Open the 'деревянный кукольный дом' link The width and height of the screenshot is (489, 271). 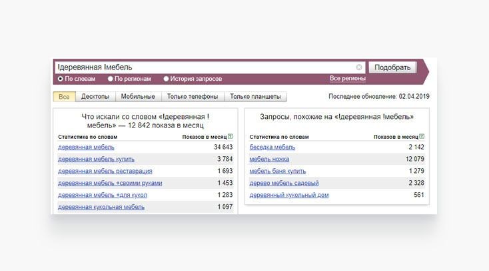[x=288, y=196]
